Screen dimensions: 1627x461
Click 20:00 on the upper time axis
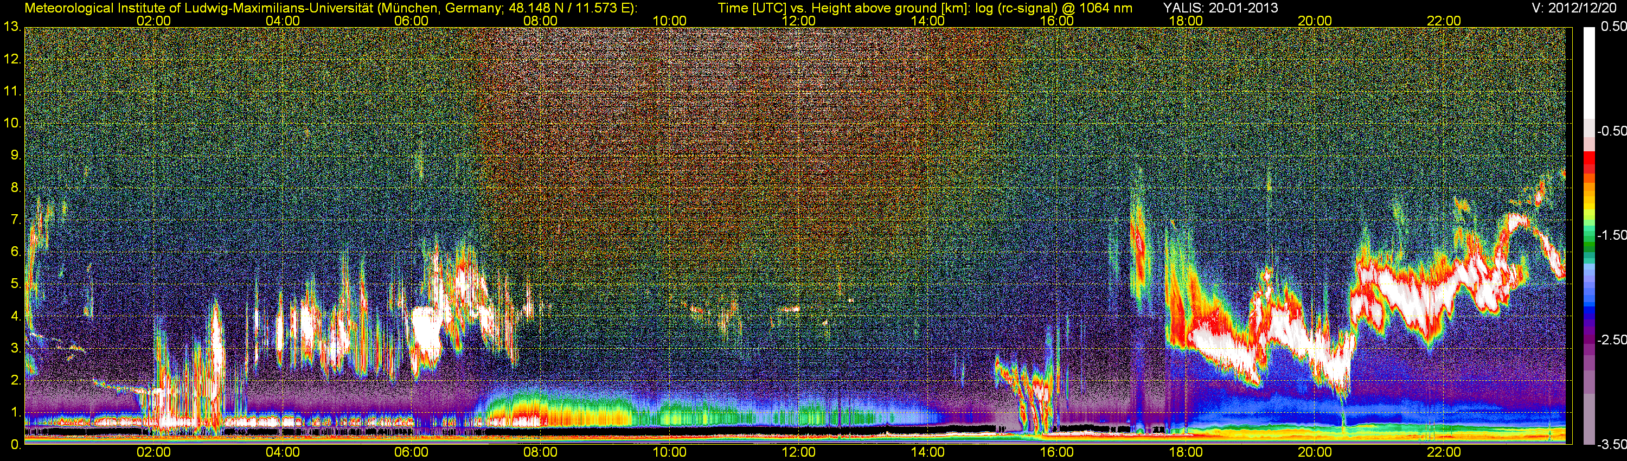click(1315, 21)
